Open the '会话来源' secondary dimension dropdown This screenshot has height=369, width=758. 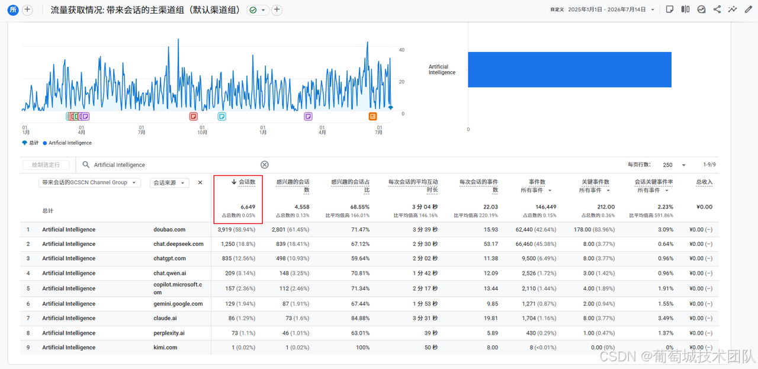pos(169,183)
